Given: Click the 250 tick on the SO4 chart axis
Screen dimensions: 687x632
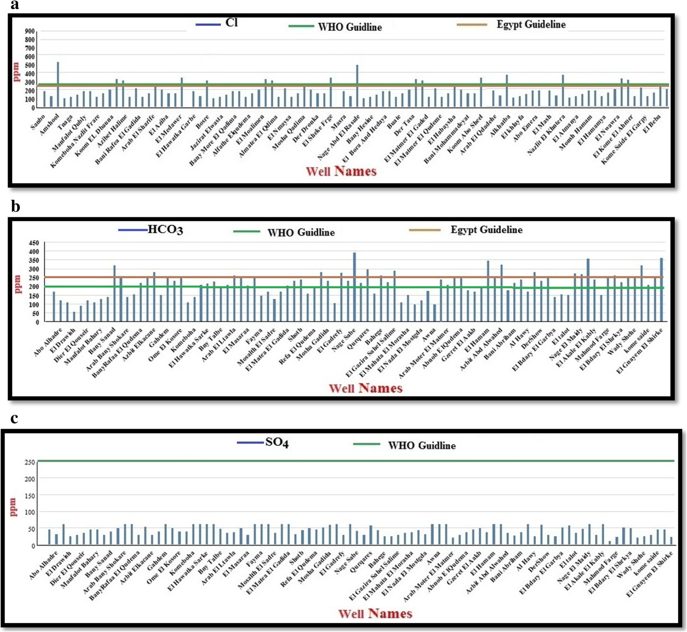Looking at the screenshot, I should pos(30,462).
